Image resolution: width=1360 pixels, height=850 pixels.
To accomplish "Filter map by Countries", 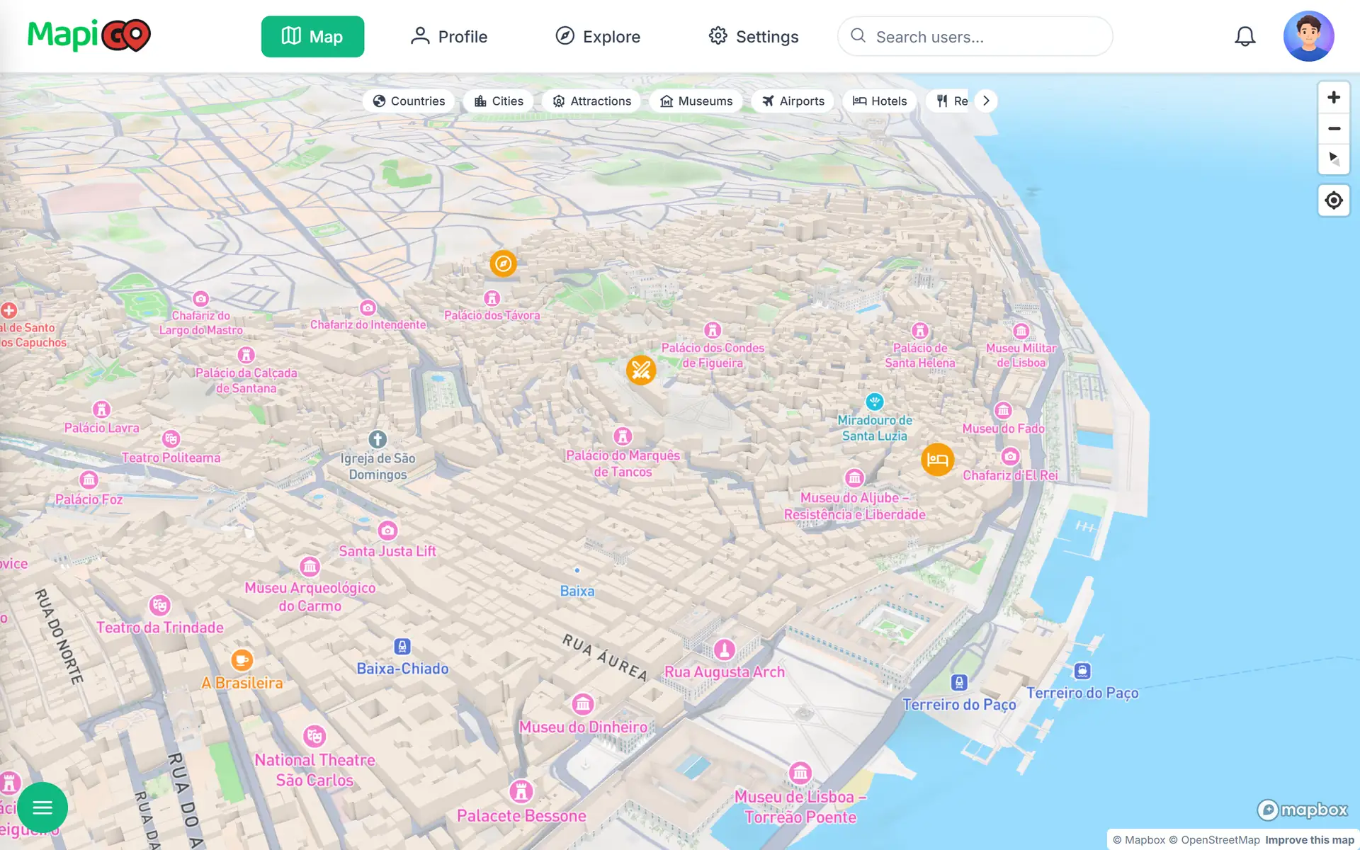I will pyautogui.click(x=409, y=101).
